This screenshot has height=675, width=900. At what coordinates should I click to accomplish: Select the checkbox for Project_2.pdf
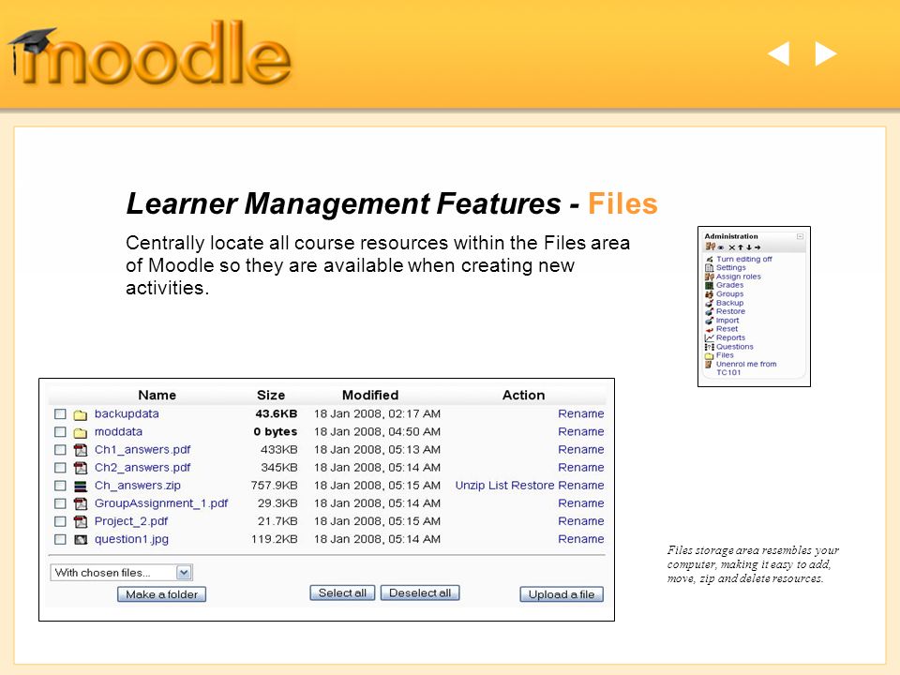point(60,521)
